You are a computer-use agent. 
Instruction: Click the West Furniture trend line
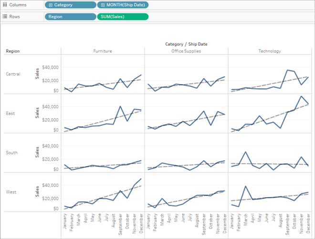click(x=103, y=197)
